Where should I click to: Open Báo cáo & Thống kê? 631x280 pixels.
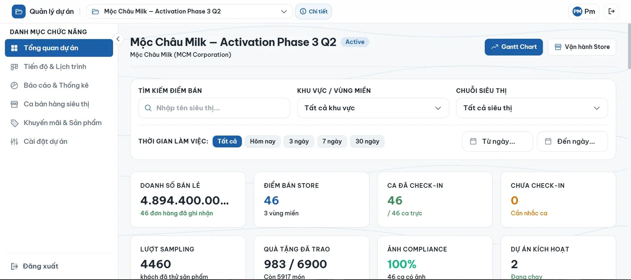(x=59, y=85)
